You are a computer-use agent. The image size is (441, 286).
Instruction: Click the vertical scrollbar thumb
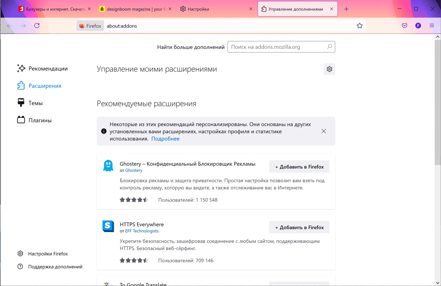click(x=438, y=103)
